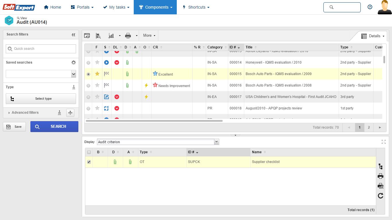Click the checkered flag status on row 000016

106,85
